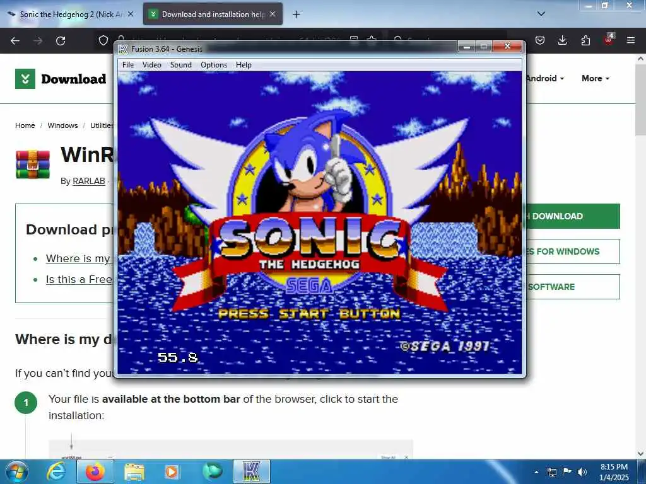
Task: Reload the current page
Action: click(x=61, y=41)
